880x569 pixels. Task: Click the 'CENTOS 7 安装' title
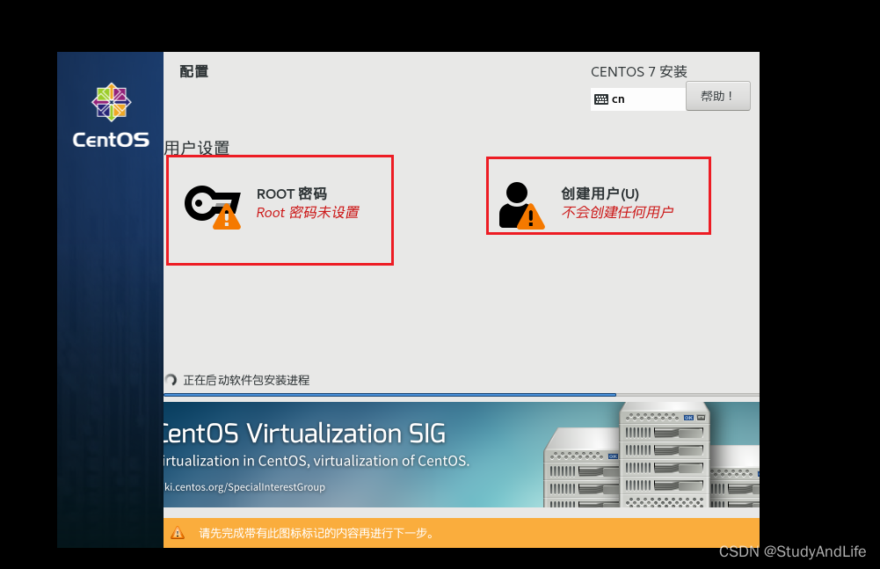point(638,72)
